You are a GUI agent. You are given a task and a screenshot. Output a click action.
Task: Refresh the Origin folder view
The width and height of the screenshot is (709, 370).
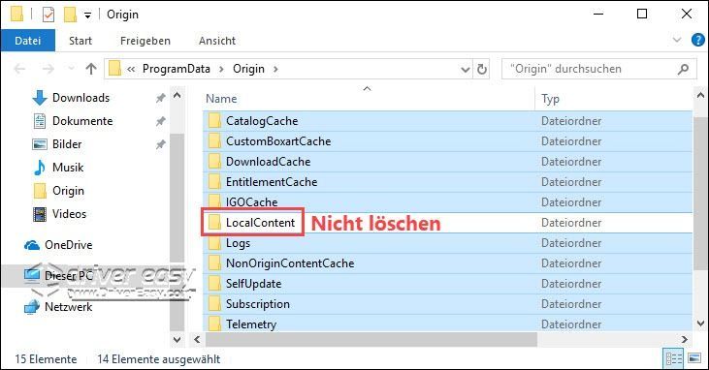click(482, 69)
